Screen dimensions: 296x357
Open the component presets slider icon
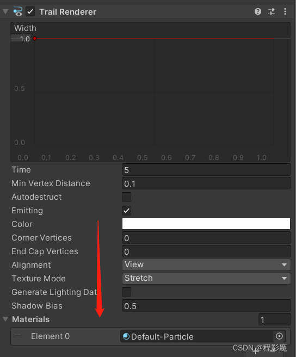click(272, 11)
